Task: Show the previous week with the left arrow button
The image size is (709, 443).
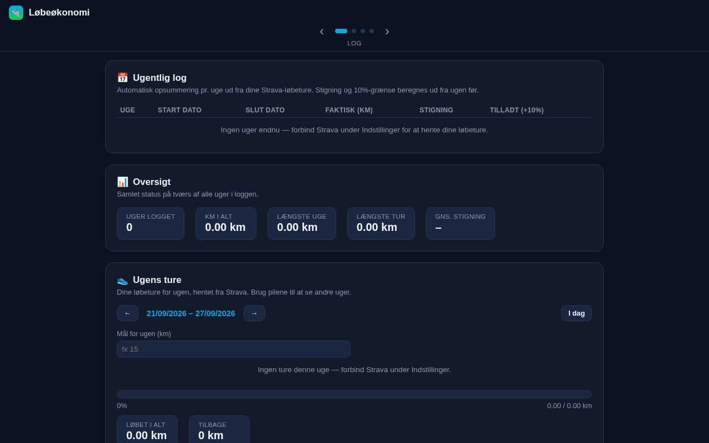Action: click(x=127, y=313)
